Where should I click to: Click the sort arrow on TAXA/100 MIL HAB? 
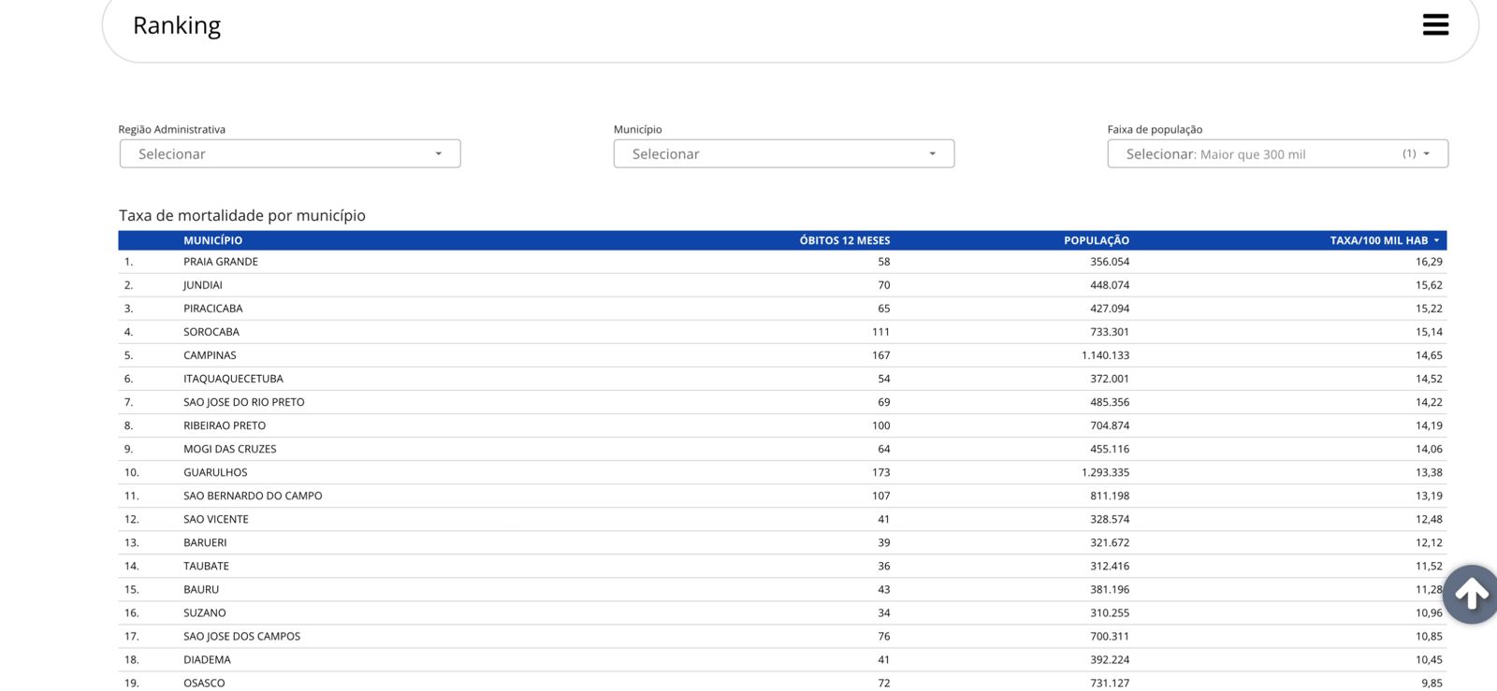(1436, 240)
